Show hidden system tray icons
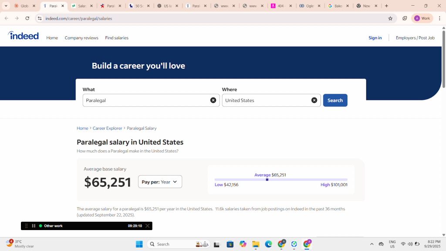Image resolution: width=446 pixels, height=251 pixels. (372, 244)
